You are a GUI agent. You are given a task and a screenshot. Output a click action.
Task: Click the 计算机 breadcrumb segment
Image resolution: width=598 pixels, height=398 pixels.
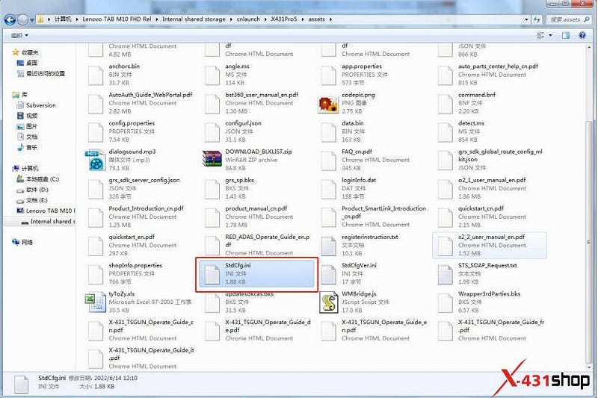[x=63, y=19]
